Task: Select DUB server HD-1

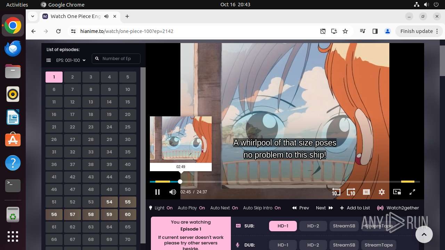Action: coord(283,245)
